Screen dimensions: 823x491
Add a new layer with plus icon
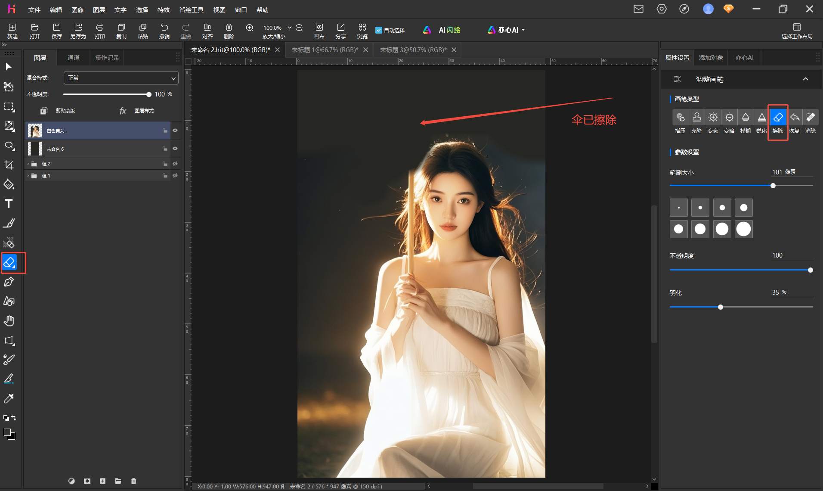coord(102,481)
